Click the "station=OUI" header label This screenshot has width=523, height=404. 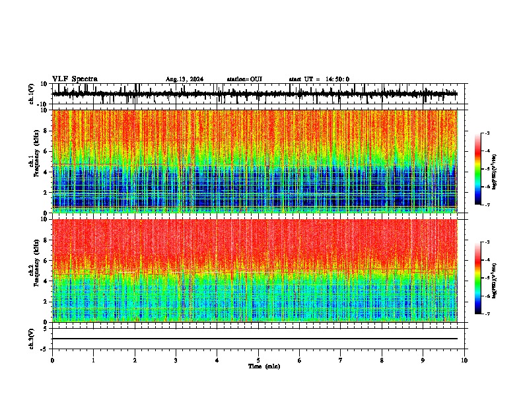coord(244,79)
